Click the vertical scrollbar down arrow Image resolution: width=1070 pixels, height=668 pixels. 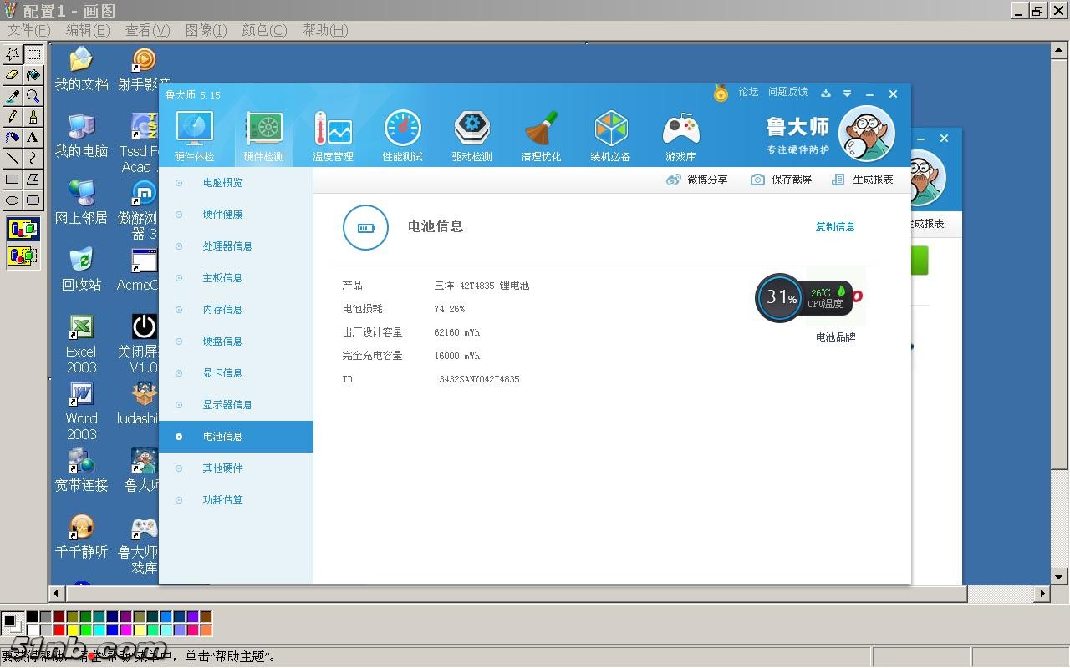click(1059, 576)
